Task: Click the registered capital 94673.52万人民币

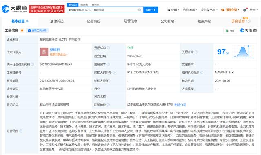Action: point(139,64)
